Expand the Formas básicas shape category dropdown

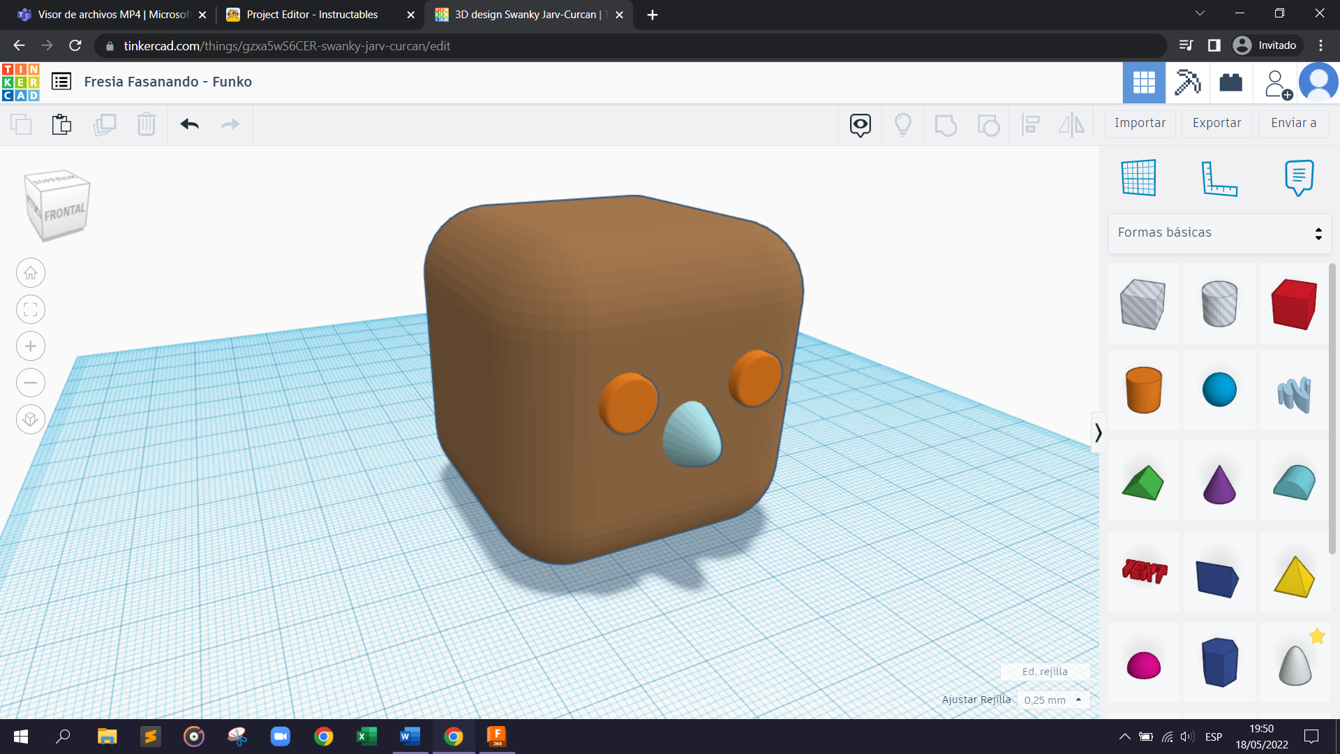[x=1219, y=232]
